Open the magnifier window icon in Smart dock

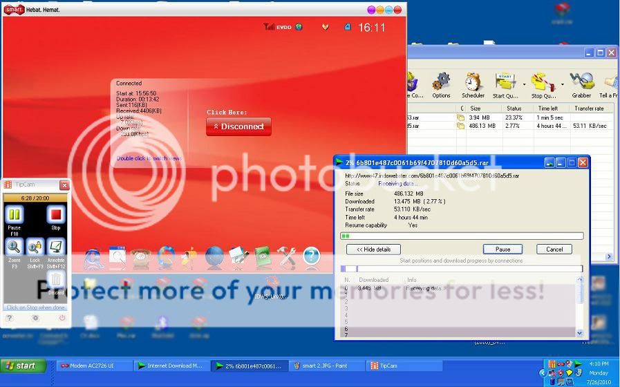coord(117,256)
